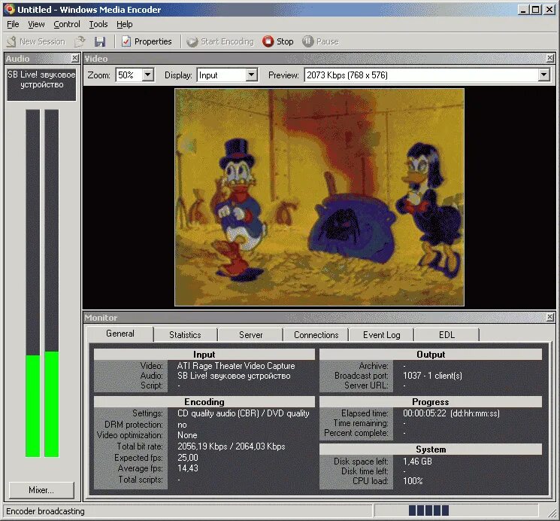Select the General tab

click(120, 334)
